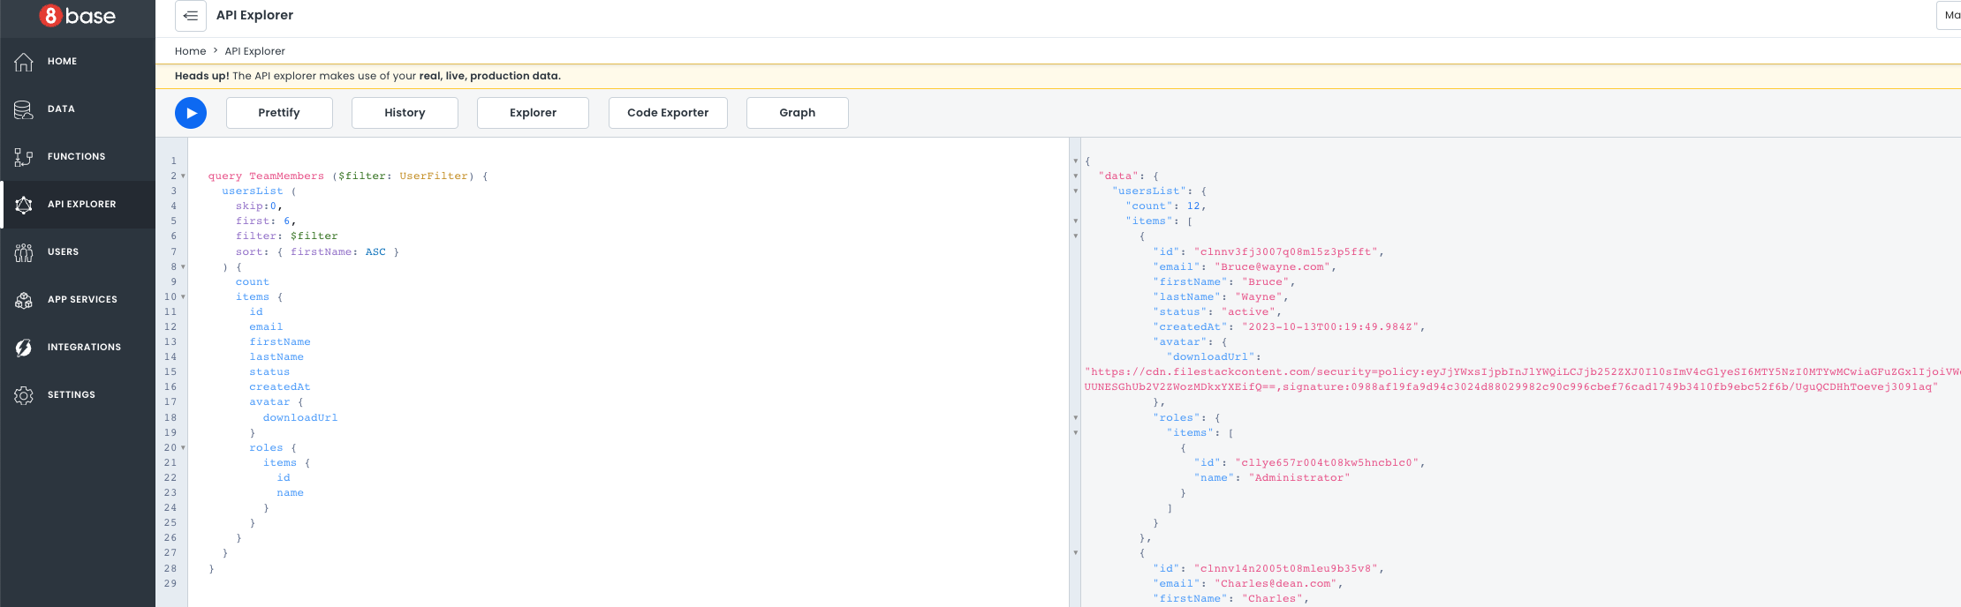Click the 8base logo
The width and height of the screenshot is (1961, 607).
point(78,16)
